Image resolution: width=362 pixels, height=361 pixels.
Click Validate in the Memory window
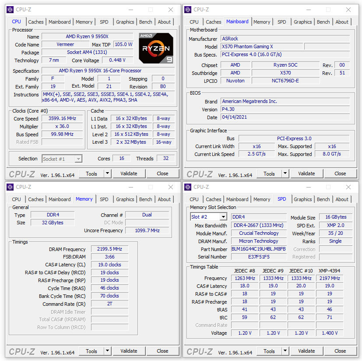[129, 351]
